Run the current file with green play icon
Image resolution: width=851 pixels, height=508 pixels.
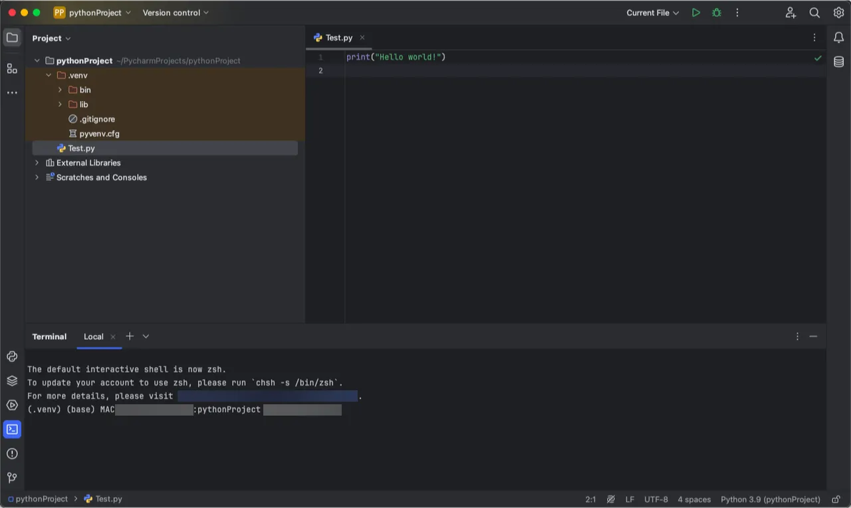(x=695, y=13)
